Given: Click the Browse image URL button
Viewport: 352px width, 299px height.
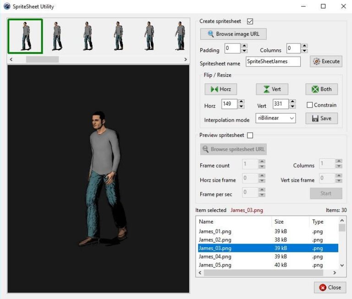Looking at the screenshot, I should pyautogui.click(x=233, y=34).
